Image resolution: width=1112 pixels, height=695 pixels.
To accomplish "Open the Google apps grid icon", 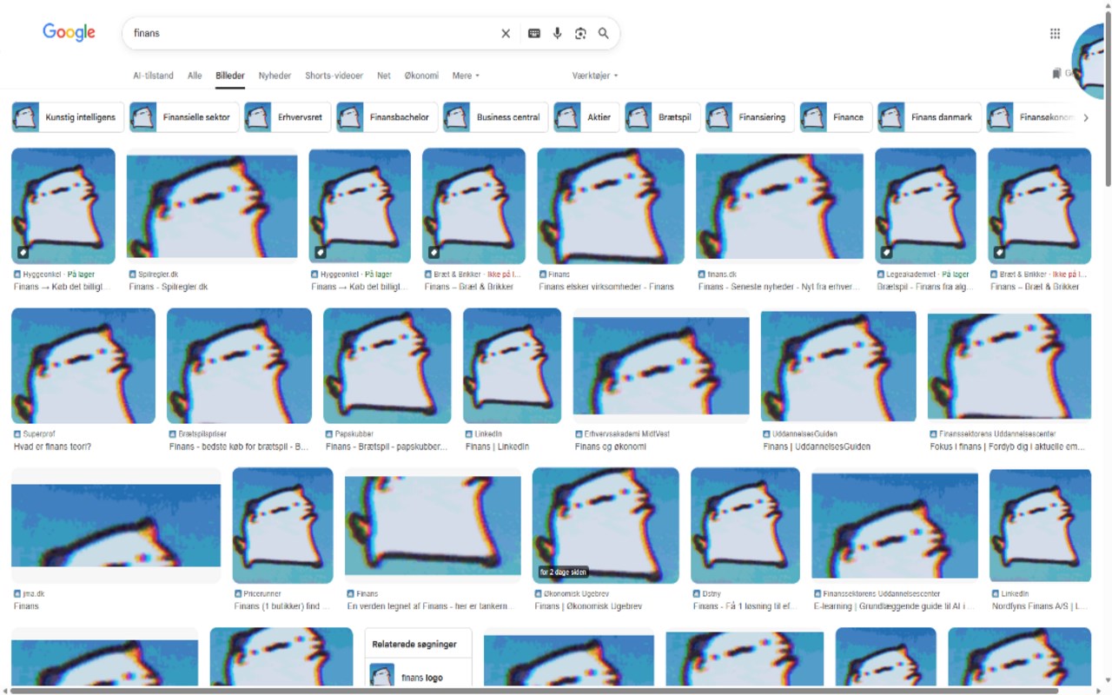I will point(1055,33).
